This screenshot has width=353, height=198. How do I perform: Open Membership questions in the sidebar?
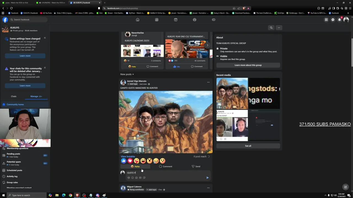tap(25, 148)
